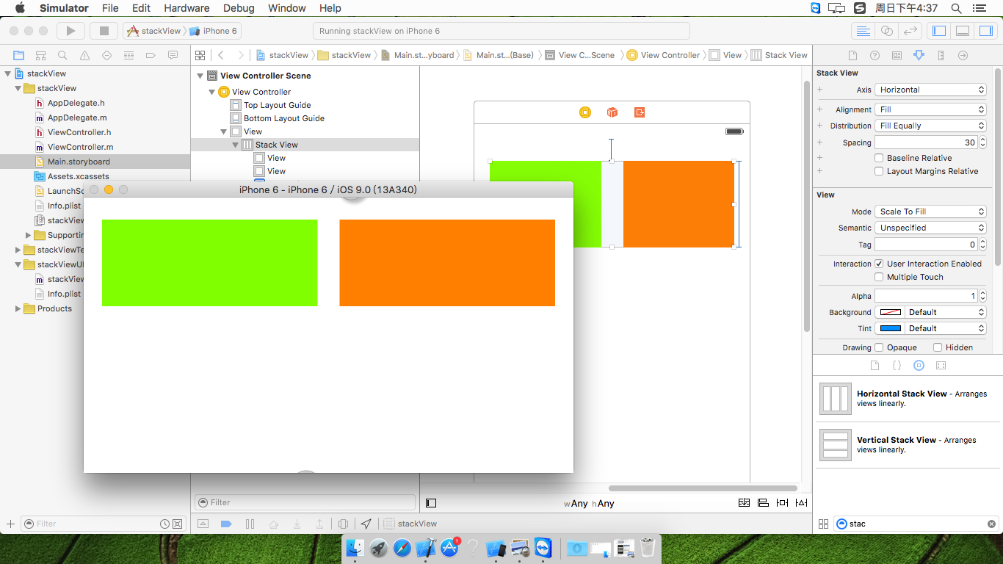The width and height of the screenshot is (1003, 564).
Task: Enable the Baseline Relative checkbox
Action: point(879,158)
